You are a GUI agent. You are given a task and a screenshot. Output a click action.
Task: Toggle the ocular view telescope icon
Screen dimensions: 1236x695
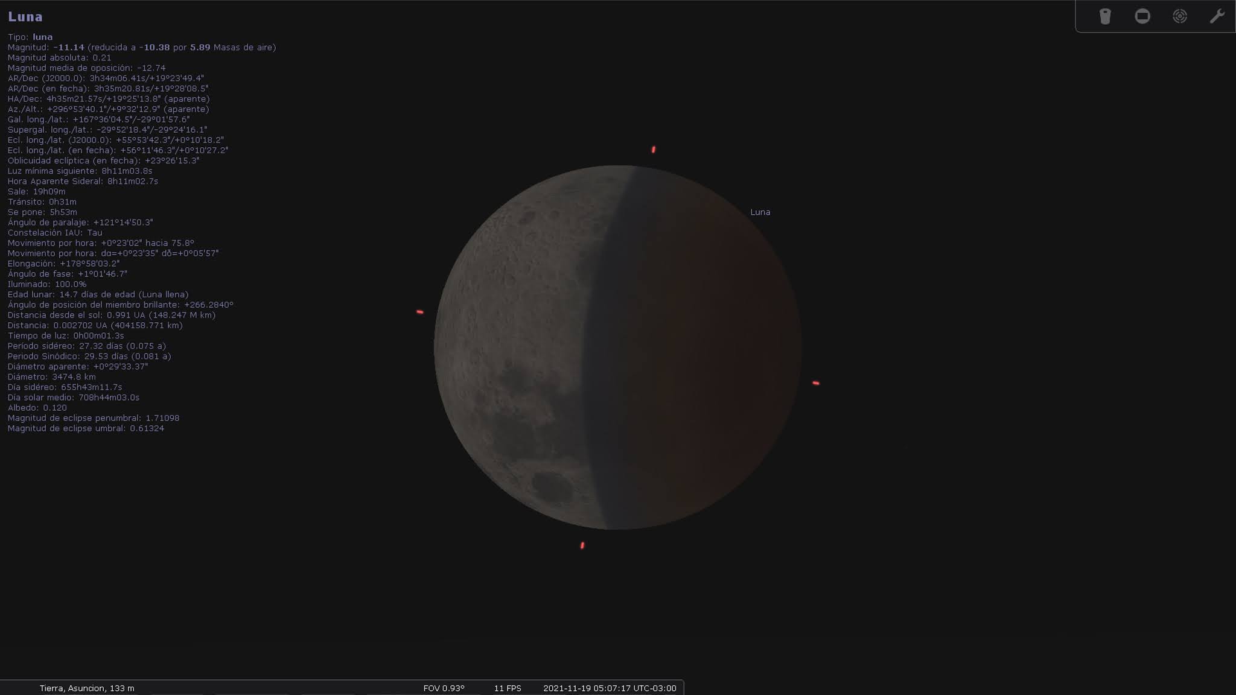pos(1105,16)
